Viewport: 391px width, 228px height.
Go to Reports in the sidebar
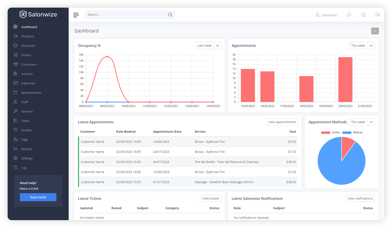(x=27, y=149)
